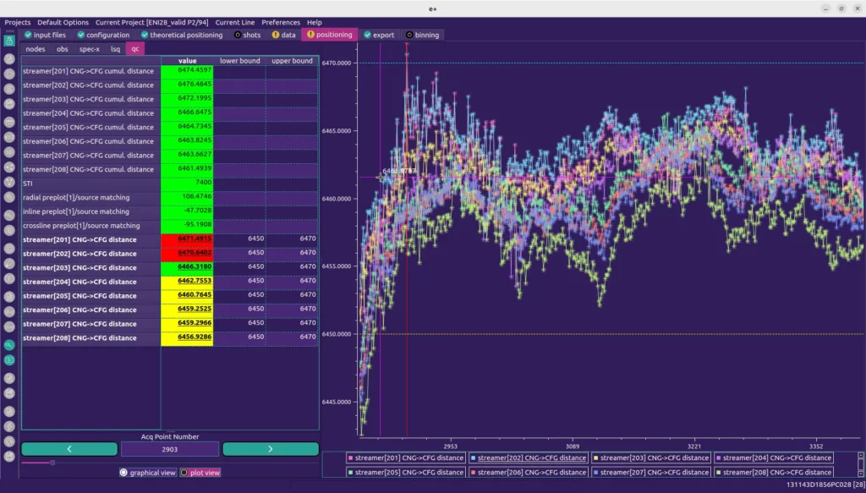Click lower bound 6450 for streamer[201] distance
The height and width of the screenshot is (493, 866).
(x=239, y=239)
